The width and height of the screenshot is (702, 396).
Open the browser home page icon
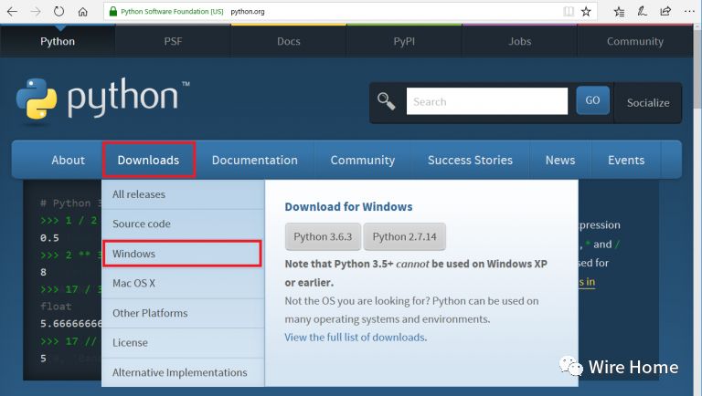tap(83, 12)
